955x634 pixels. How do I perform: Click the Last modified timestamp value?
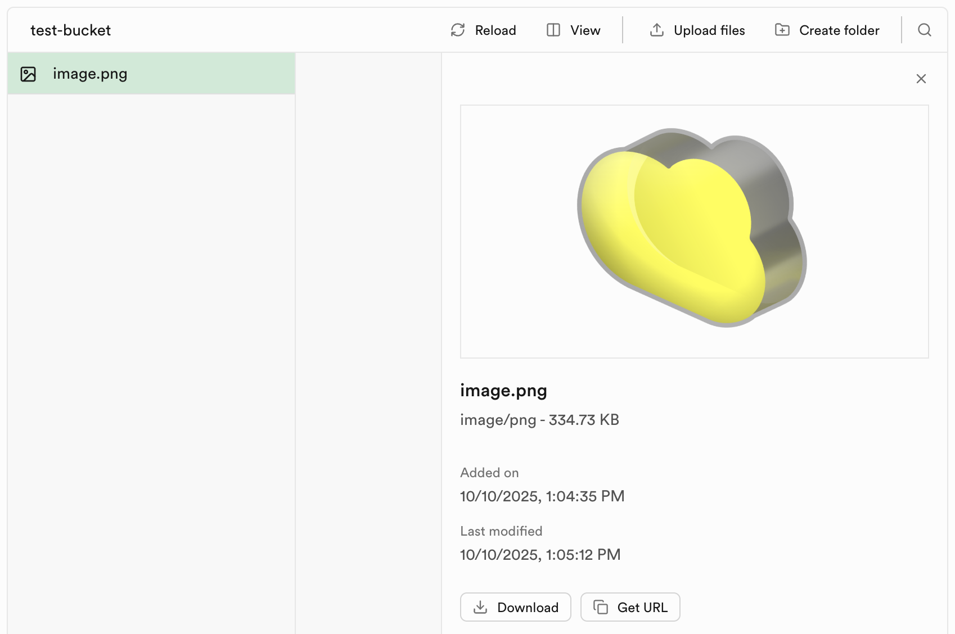click(540, 555)
